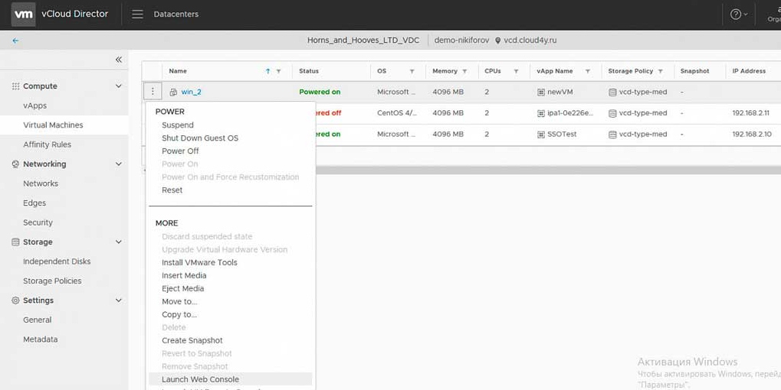
Task: Filter the Storage Policy column
Action: click(661, 71)
